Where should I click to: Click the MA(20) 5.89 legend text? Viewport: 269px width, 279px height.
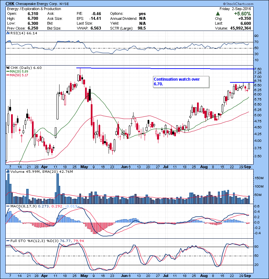point(19,72)
